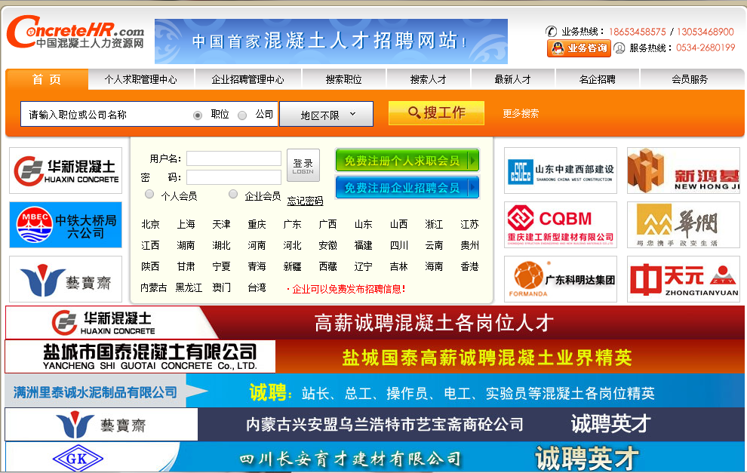Image resolution: width=747 pixels, height=473 pixels.
Task: Open the 华新混凝土 logo tile above 中铁大桥局
Action: tap(66, 170)
